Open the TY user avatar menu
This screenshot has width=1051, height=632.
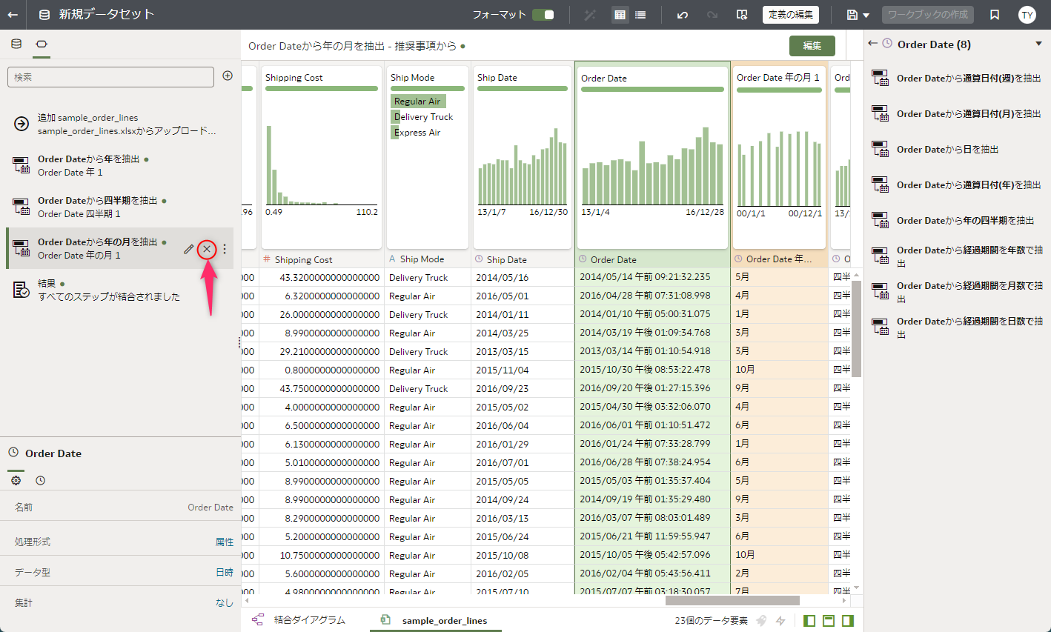coord(1027,15)
